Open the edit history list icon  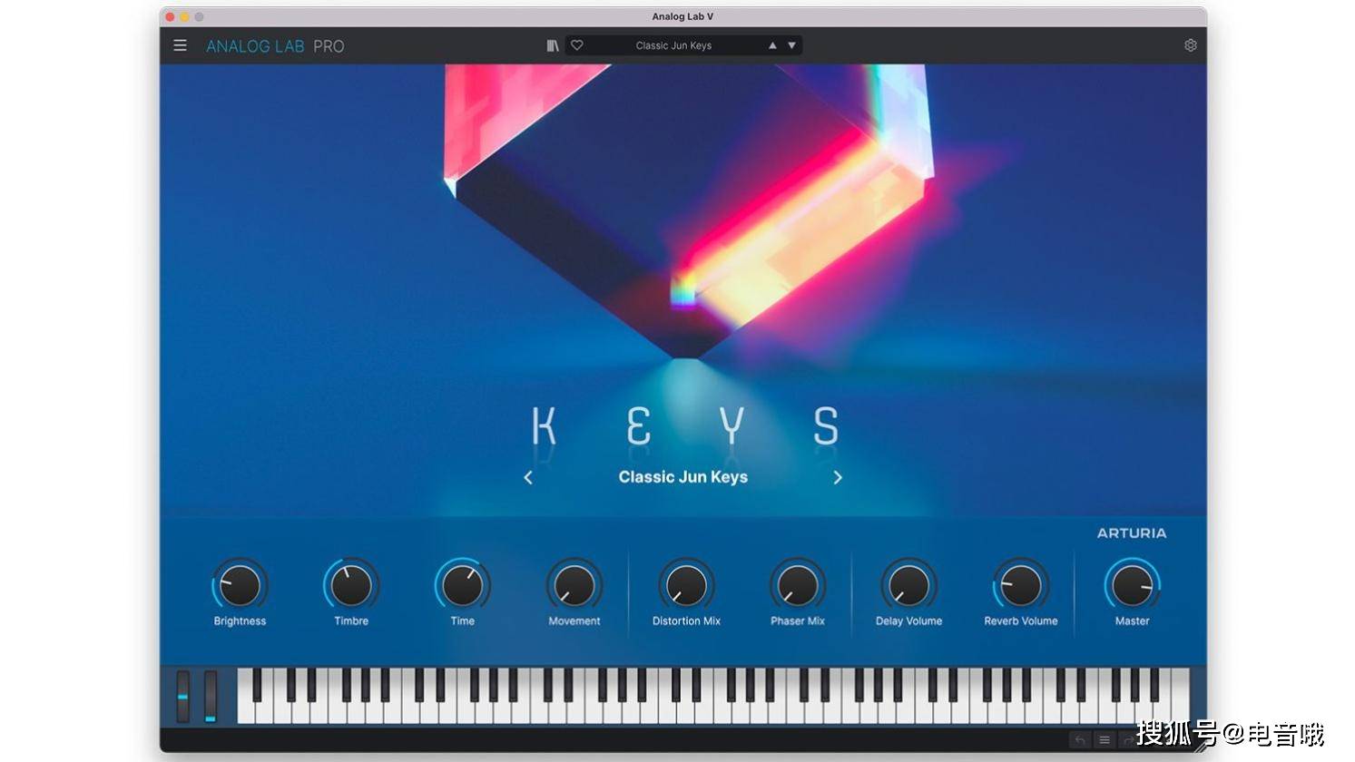tap(1104, 740)
